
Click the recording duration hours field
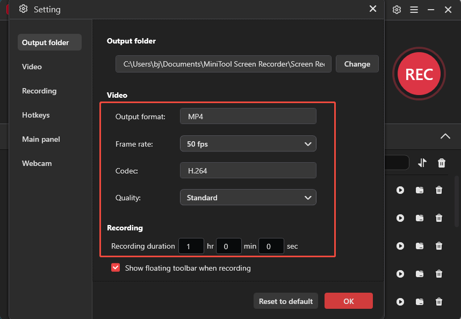click(x=191, y=246)
